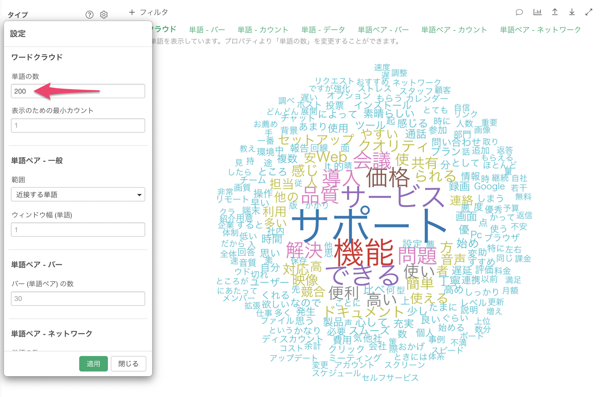Click the word 映像 in the cloud
The image size is (600, 397).
pyautogui.click(x=305, y=280)
